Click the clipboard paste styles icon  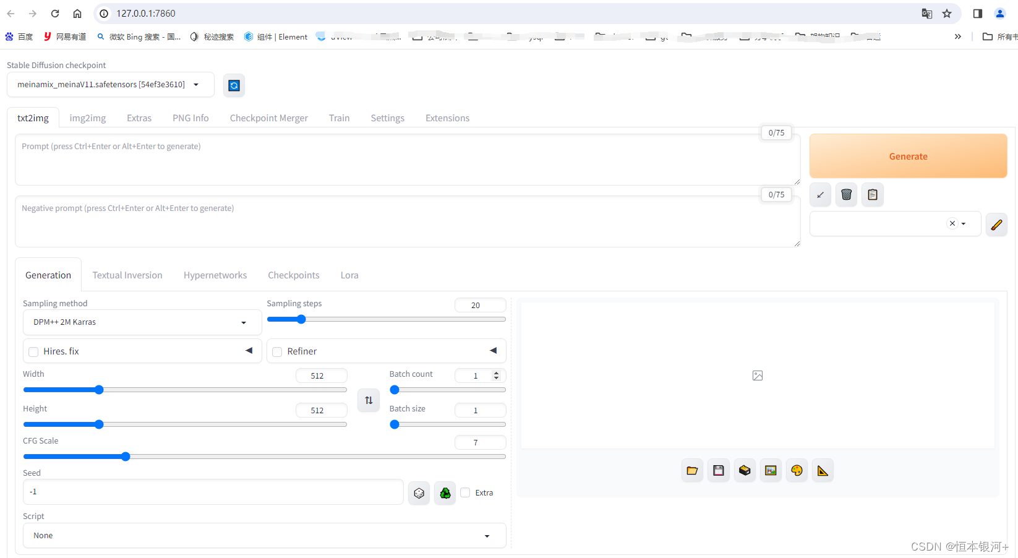(x=872, y=195)
